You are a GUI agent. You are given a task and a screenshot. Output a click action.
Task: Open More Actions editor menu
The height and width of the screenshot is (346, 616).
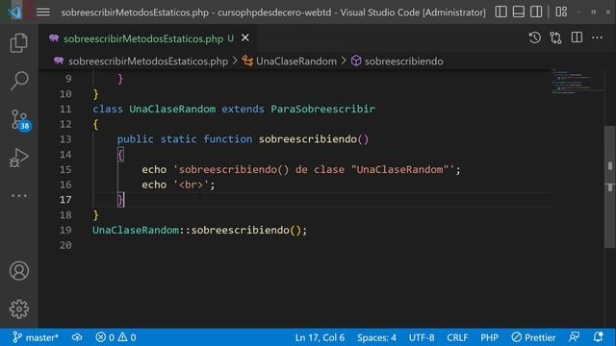597,37
